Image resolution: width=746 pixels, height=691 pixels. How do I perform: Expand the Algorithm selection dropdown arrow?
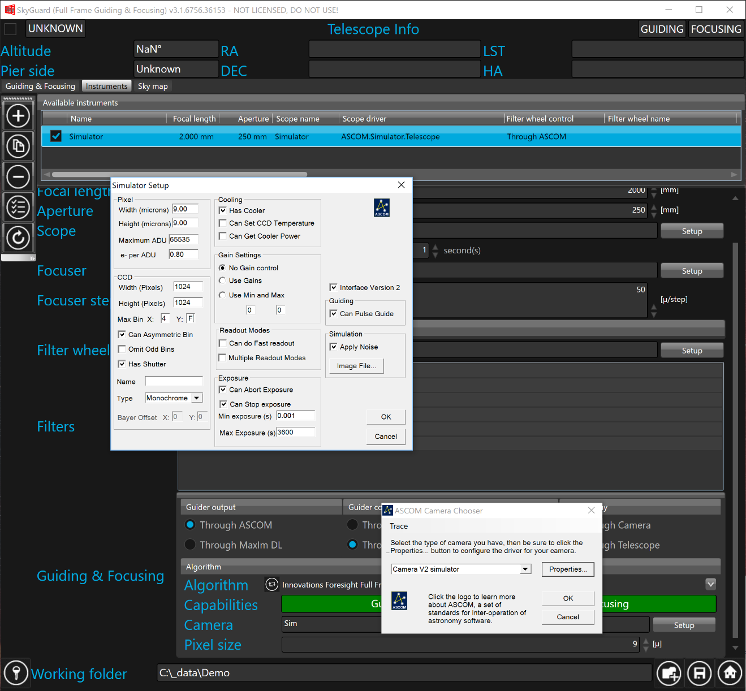pos(711,584)
